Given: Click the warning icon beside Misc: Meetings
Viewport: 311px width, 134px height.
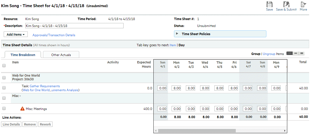Looking at the screenshot, I should pos(22,109).
